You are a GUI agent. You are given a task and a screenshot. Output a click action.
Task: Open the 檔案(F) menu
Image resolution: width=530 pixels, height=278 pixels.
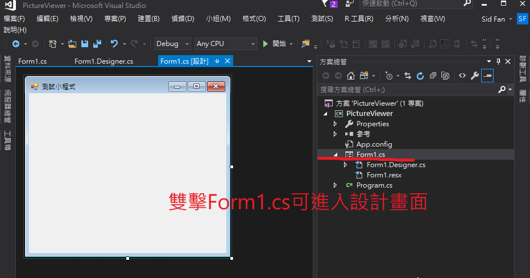[14, 19]
